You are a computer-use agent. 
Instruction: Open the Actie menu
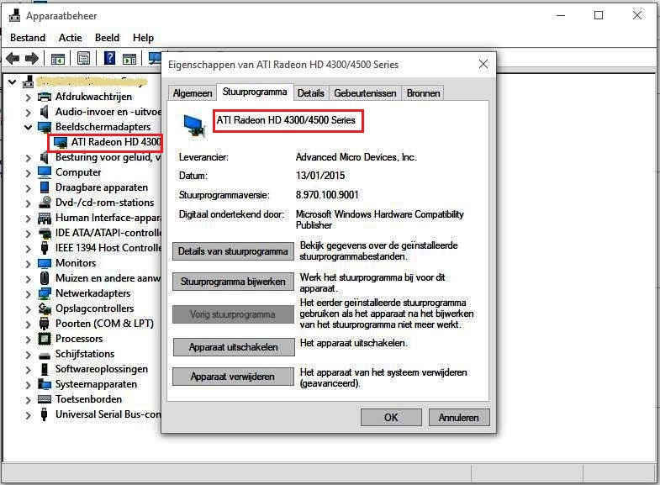click(x=71, y=38)
